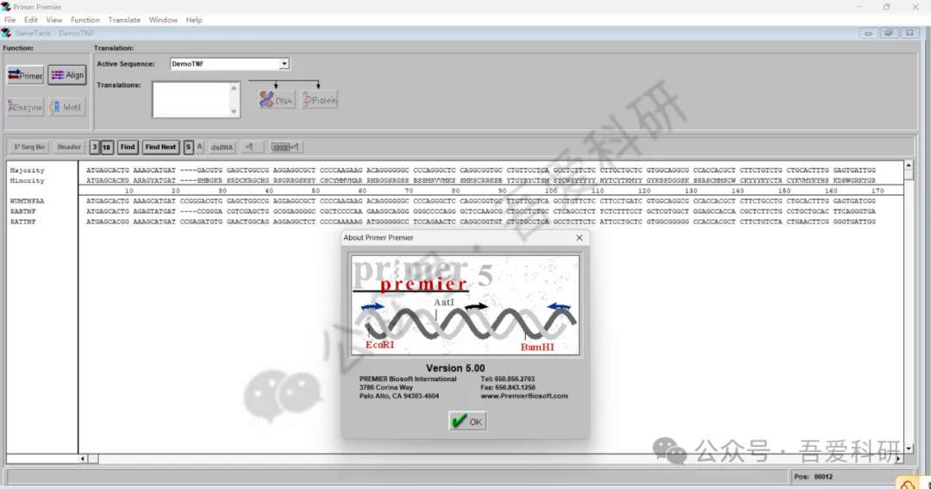Click the Motif function button
The image size is (931, 489).
coord(67,107)
